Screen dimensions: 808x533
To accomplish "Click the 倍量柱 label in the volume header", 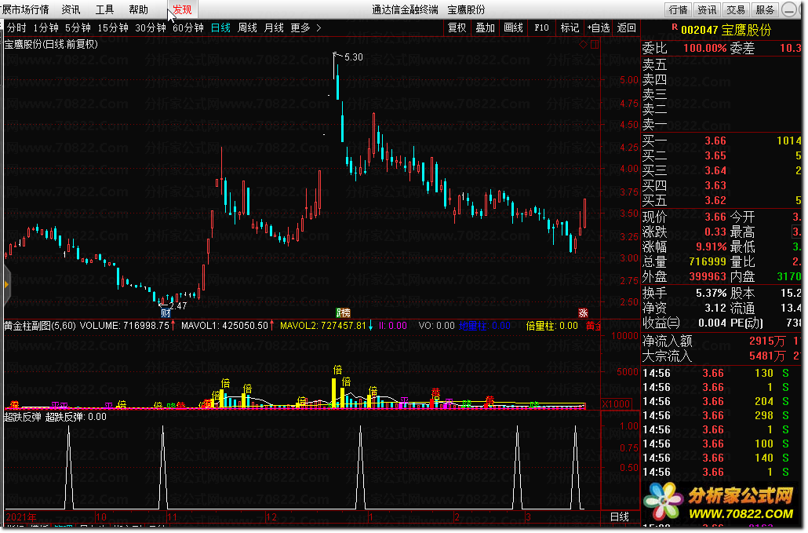I will [552, 326].
